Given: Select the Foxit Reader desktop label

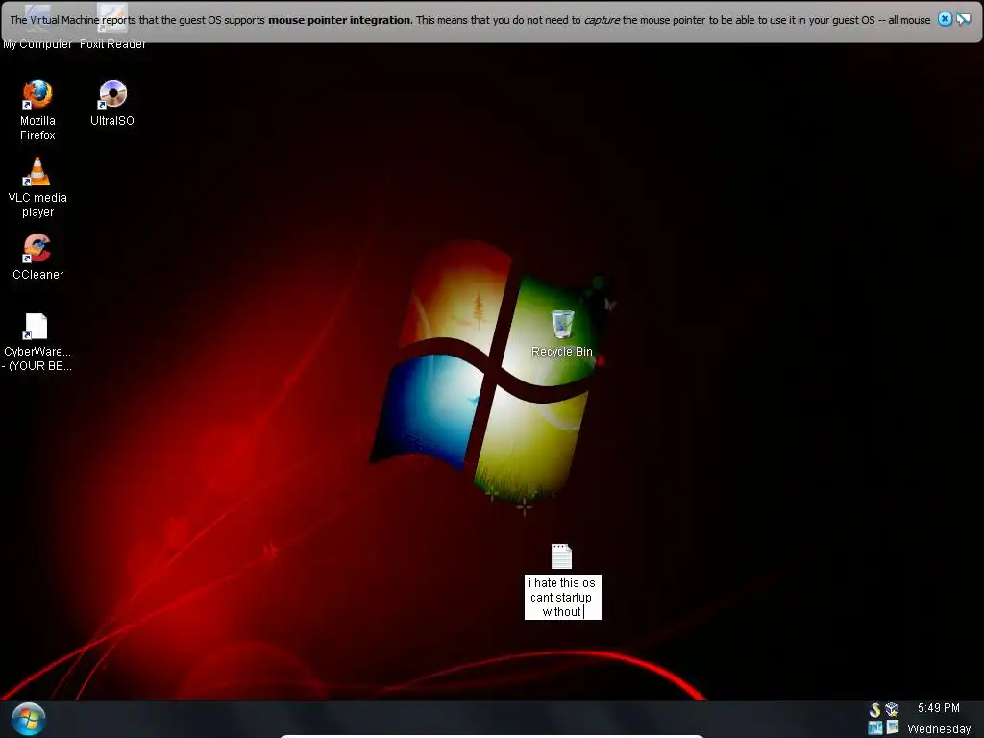Looking at the screenshot, I should pyautogui.click(x=112, y=44).
